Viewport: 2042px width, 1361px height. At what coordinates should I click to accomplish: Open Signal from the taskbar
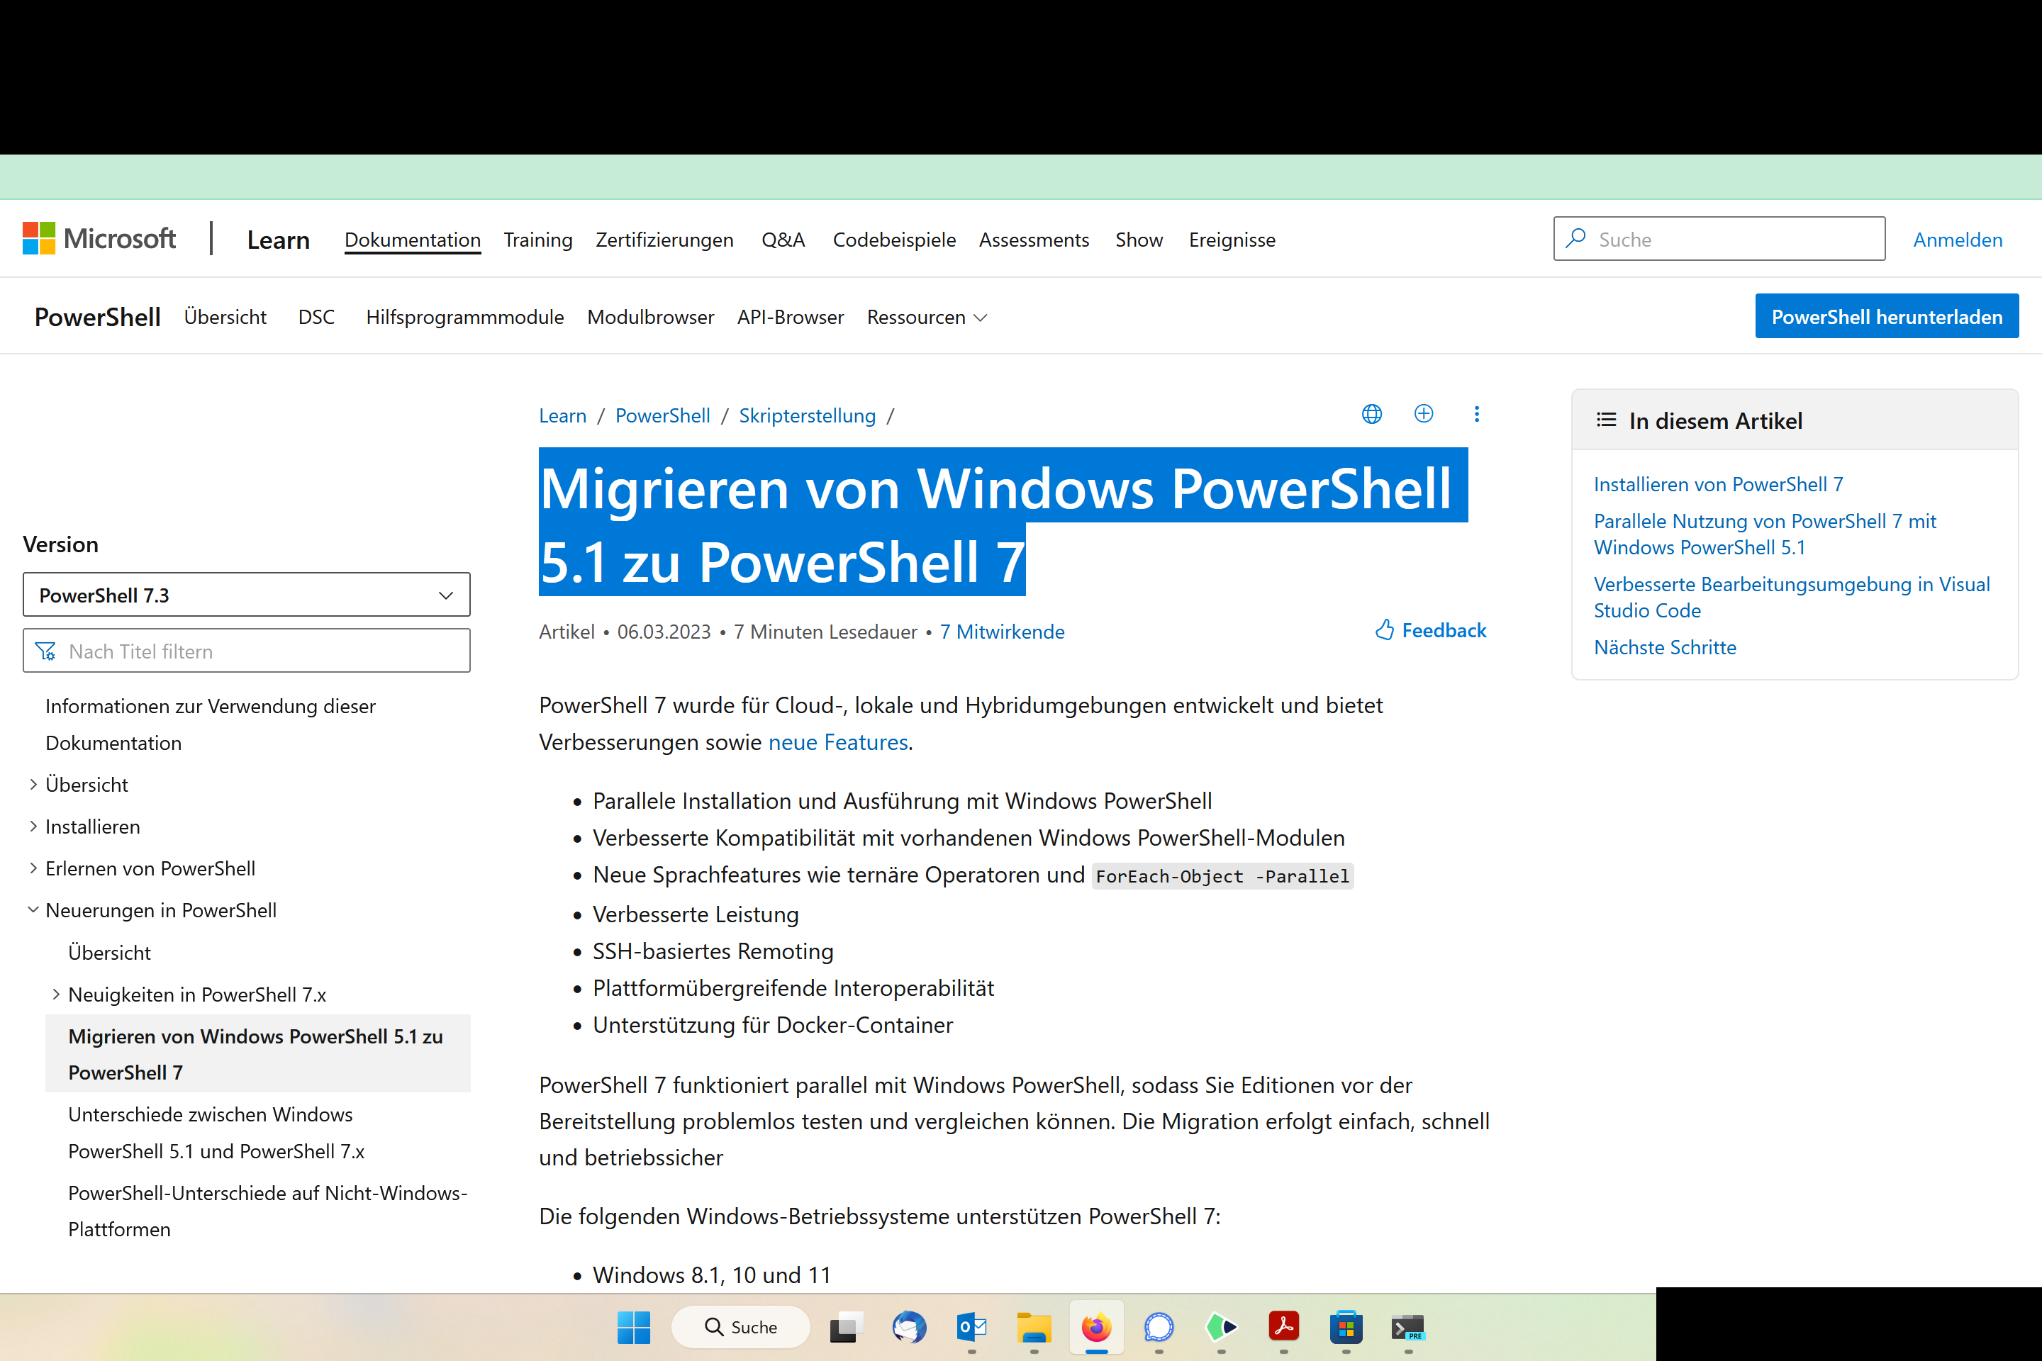(1159, 1327)
